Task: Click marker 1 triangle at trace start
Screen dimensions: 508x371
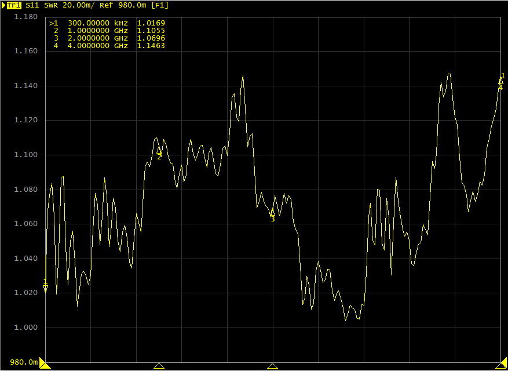Action: pos(46,288)
